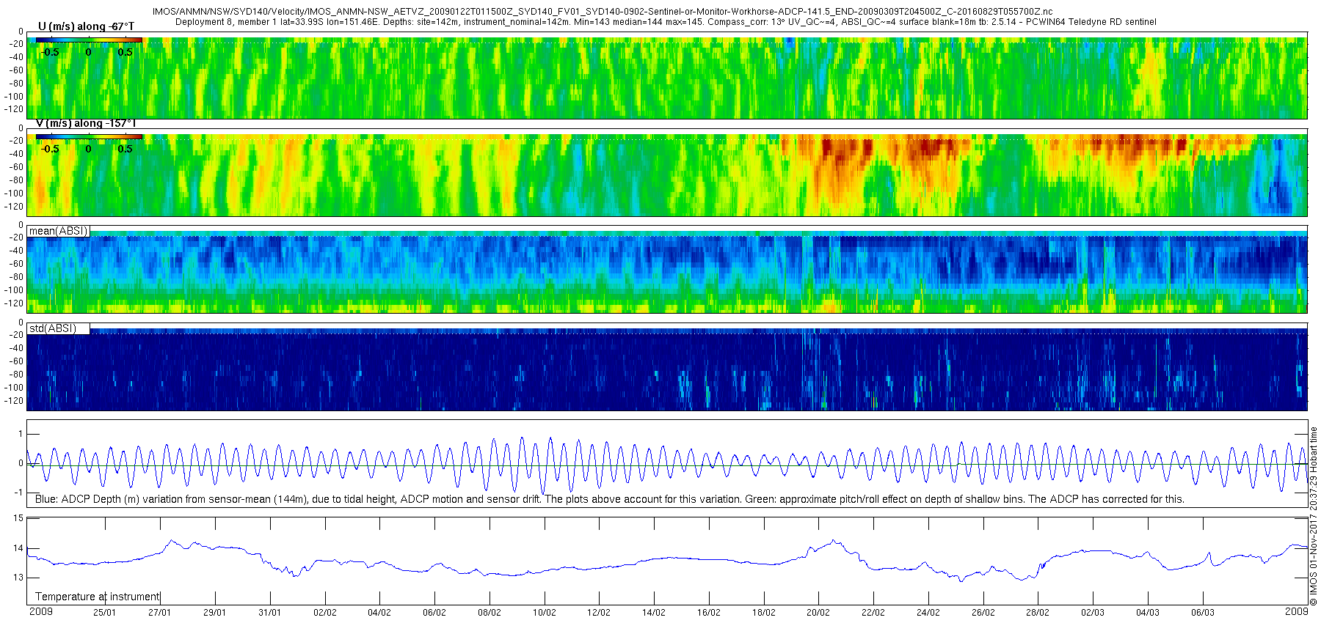This screenshot has height=623, width=1321.
Task: Select the 'V (m/s) along -157°T' label
Action: (x=86, y=123)
